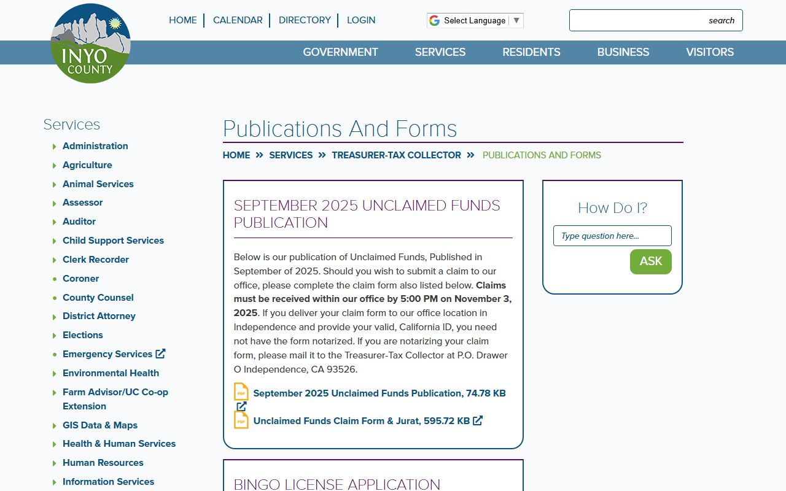Viewport: 786px width, 491px height.
Task: Expand the Clerk Recorder sidebar arrow
Action: tap(55, 260)
